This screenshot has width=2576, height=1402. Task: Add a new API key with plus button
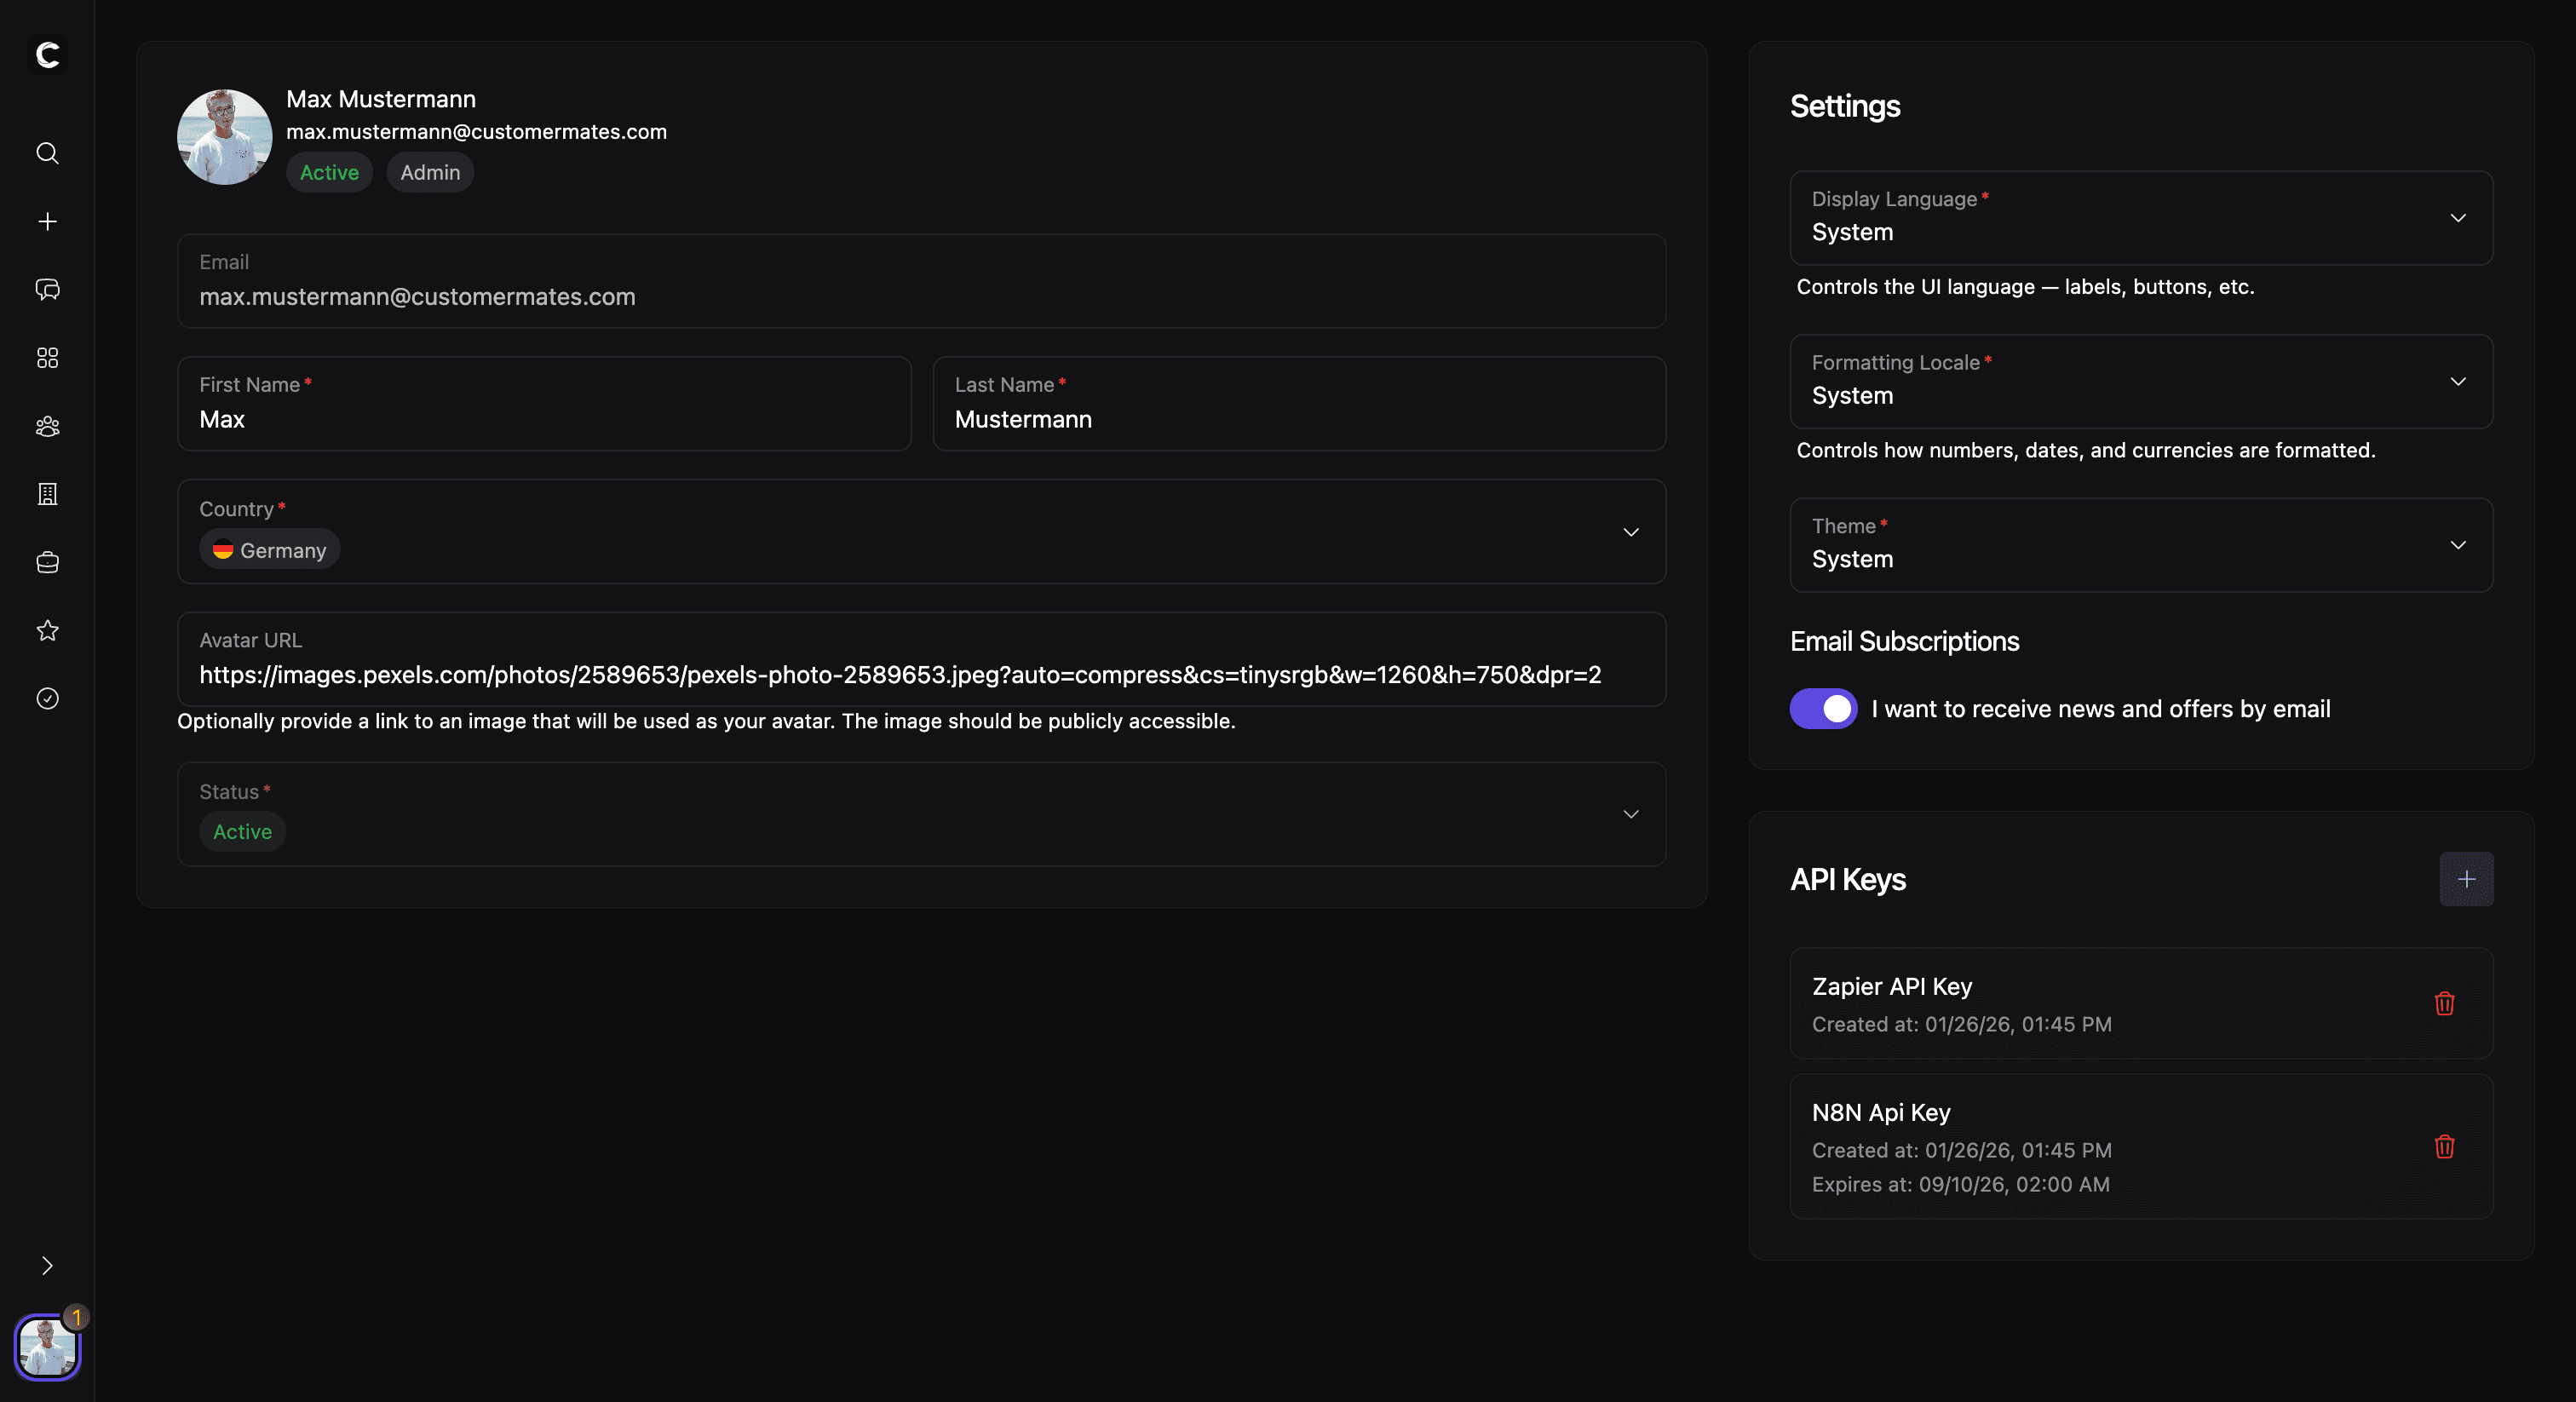[x=2466, y=879]
